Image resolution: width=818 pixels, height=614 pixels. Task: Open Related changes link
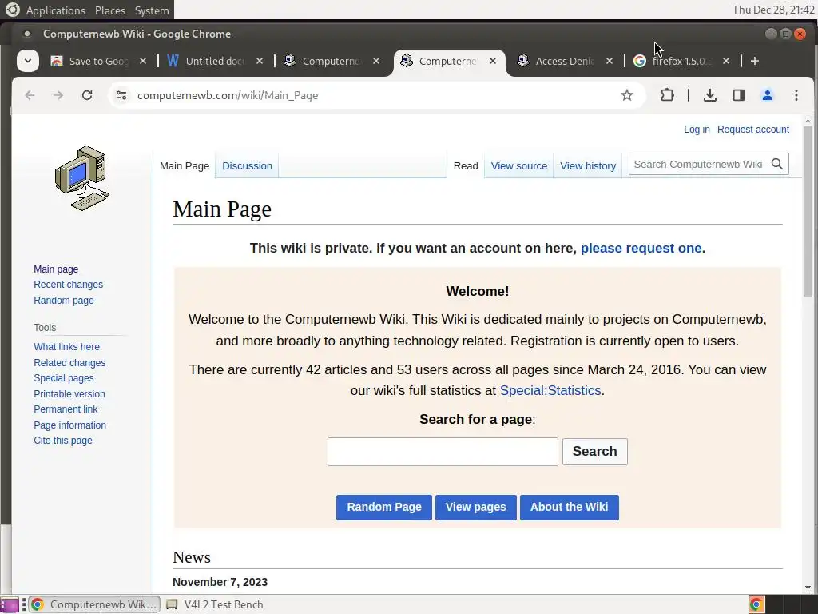tap(69, 363)
